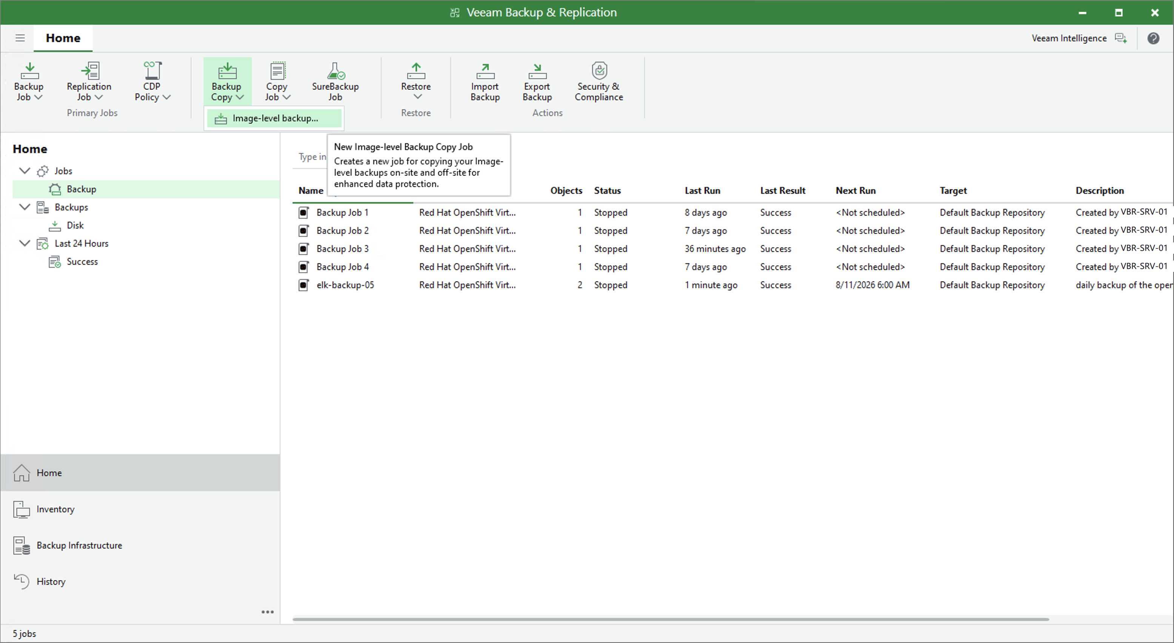1174x643 pixels.
Task: Click the horizontal scrollbar of job list
Action: [671, 619]
